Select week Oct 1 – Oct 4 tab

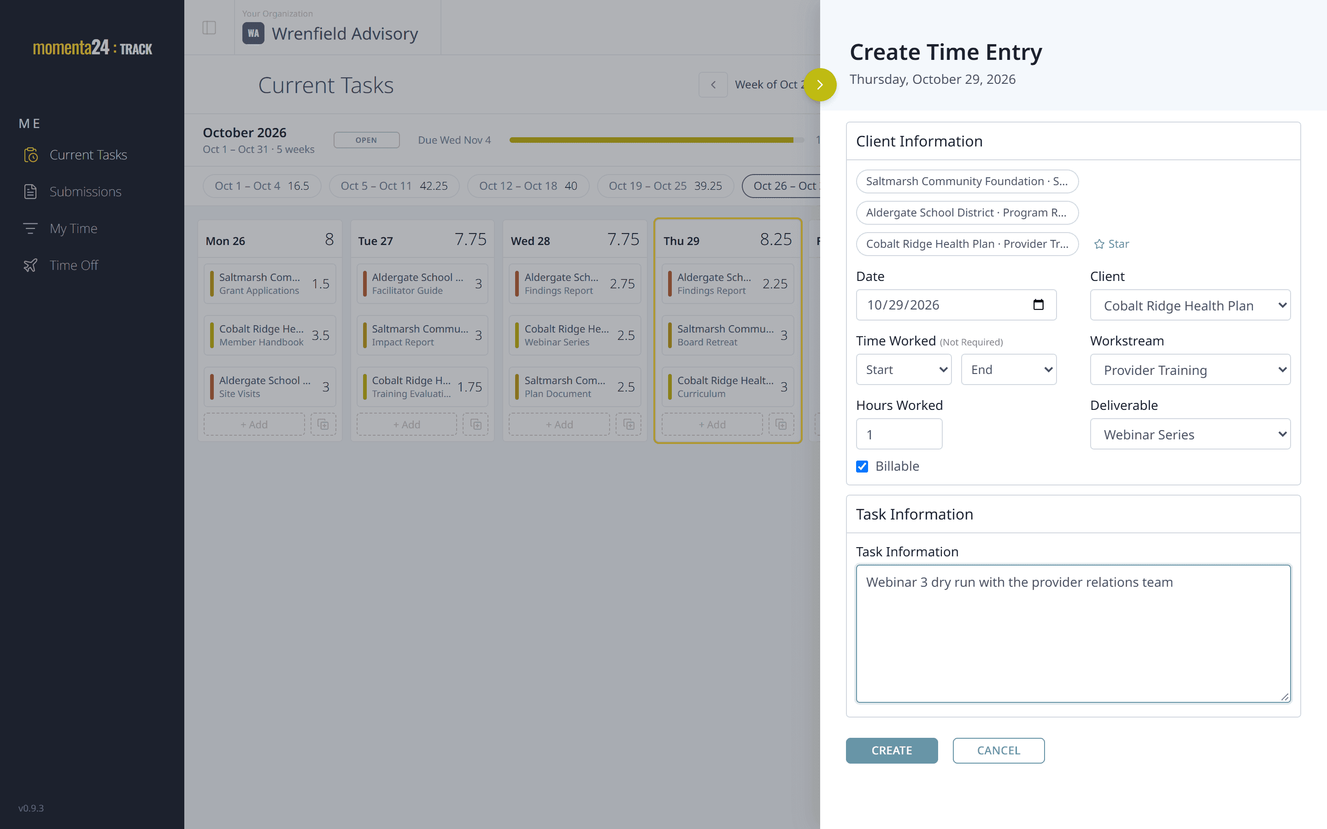coord(262,186)
